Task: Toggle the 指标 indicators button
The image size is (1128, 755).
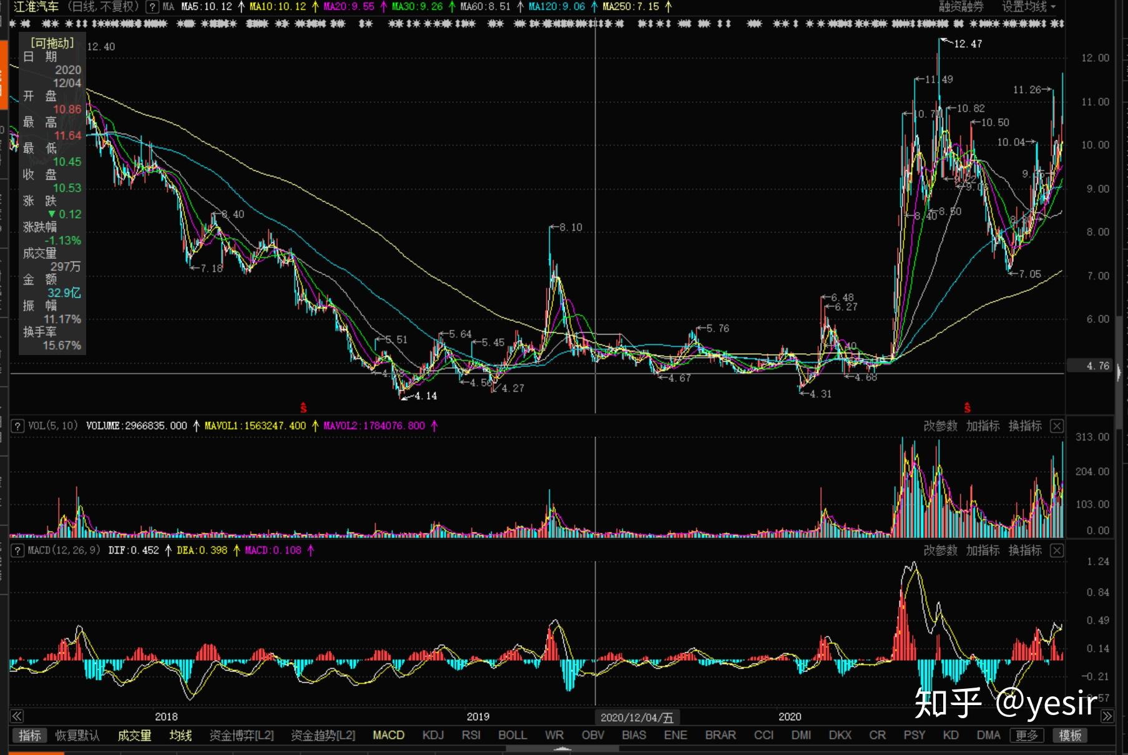Action: tap(29, 736)
